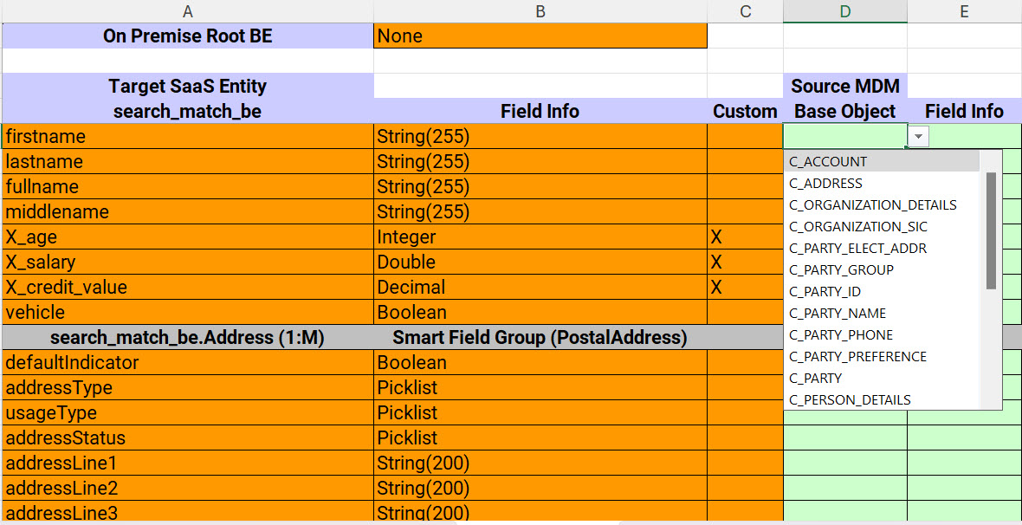This screenshot has height=525, width=1022.
Task: Choose the C_PARTY_NAME option
Action: pyautogui.click(x=882, y=313)
